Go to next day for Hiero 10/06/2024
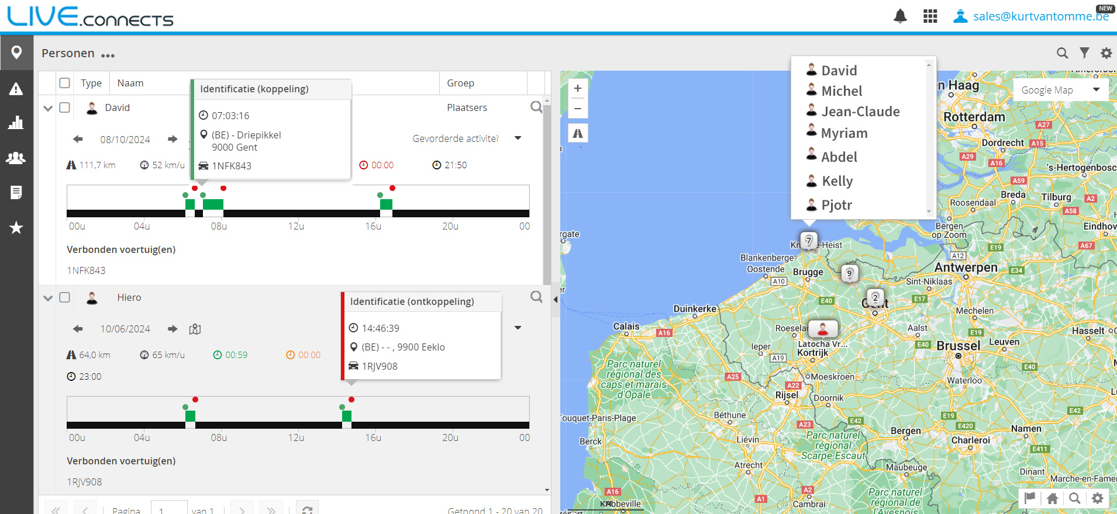 tap(173, 329)
